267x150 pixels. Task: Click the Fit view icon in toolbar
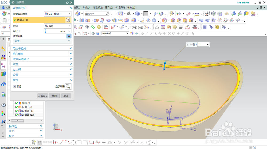coord(121,14)
